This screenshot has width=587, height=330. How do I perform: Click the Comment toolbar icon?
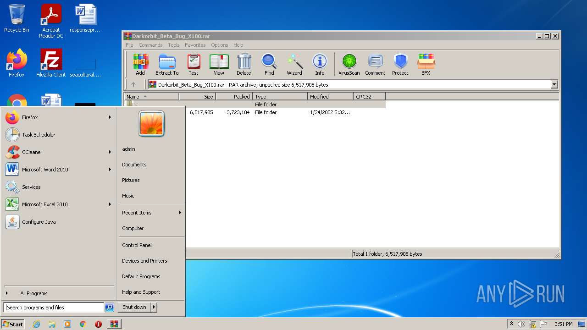coord(375,64)
